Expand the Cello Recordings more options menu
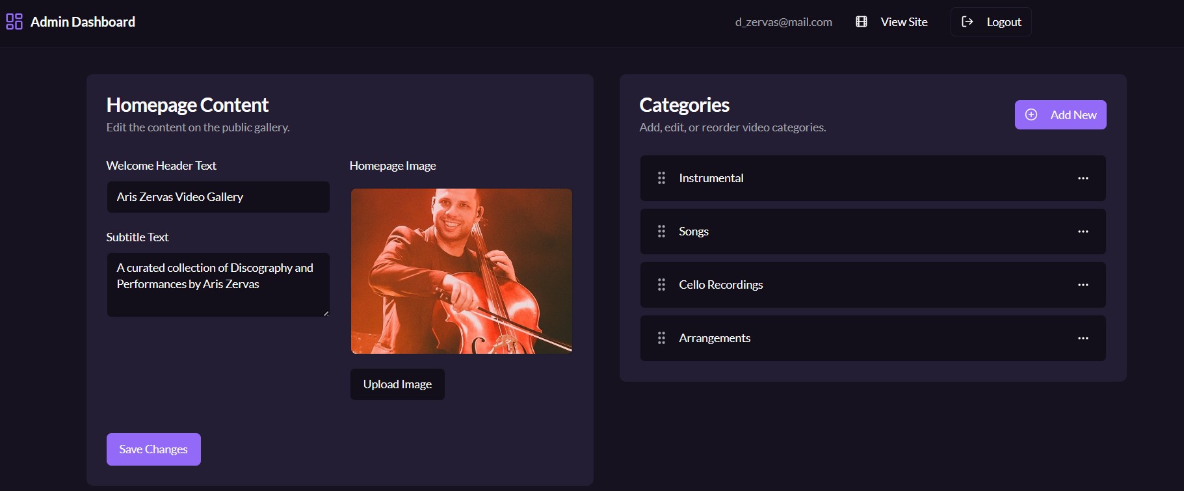This screenshot has width=1184, height=491. [x=1083, y=285]
